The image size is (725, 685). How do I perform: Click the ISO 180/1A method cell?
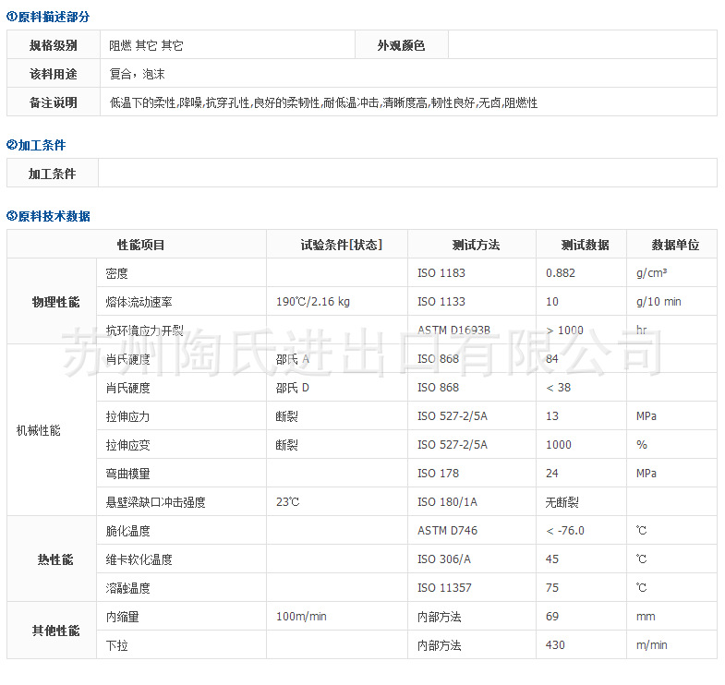[x=472, y=502]
